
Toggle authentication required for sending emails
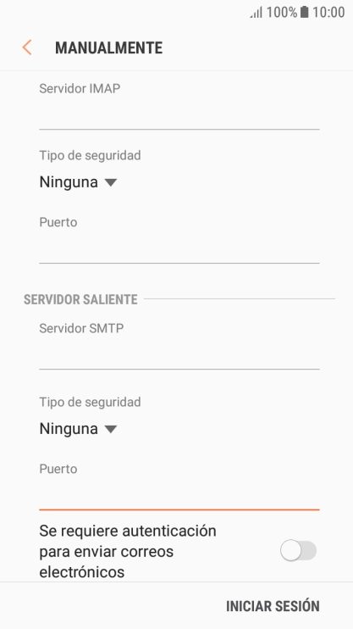[x=299, y=550]
